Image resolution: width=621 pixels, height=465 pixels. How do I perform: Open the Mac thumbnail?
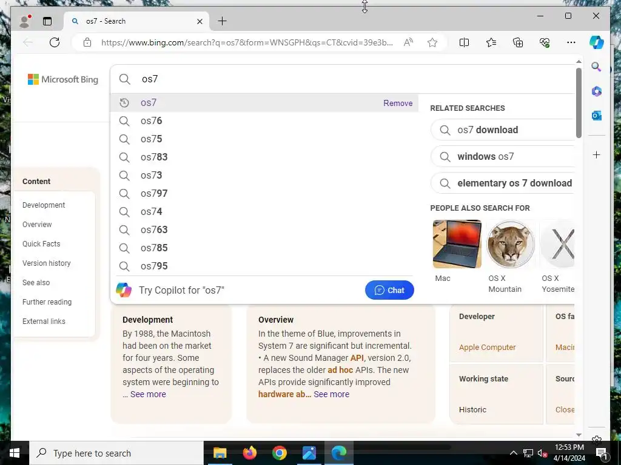coord(457,245)
